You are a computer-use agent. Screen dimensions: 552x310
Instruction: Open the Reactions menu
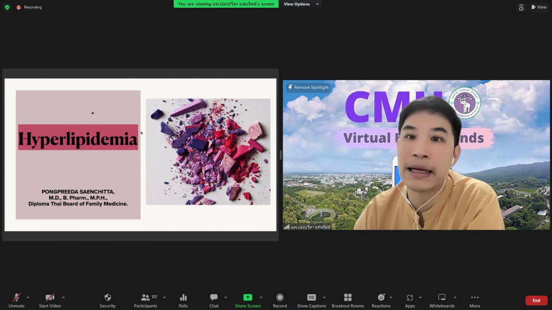point(381,298)
